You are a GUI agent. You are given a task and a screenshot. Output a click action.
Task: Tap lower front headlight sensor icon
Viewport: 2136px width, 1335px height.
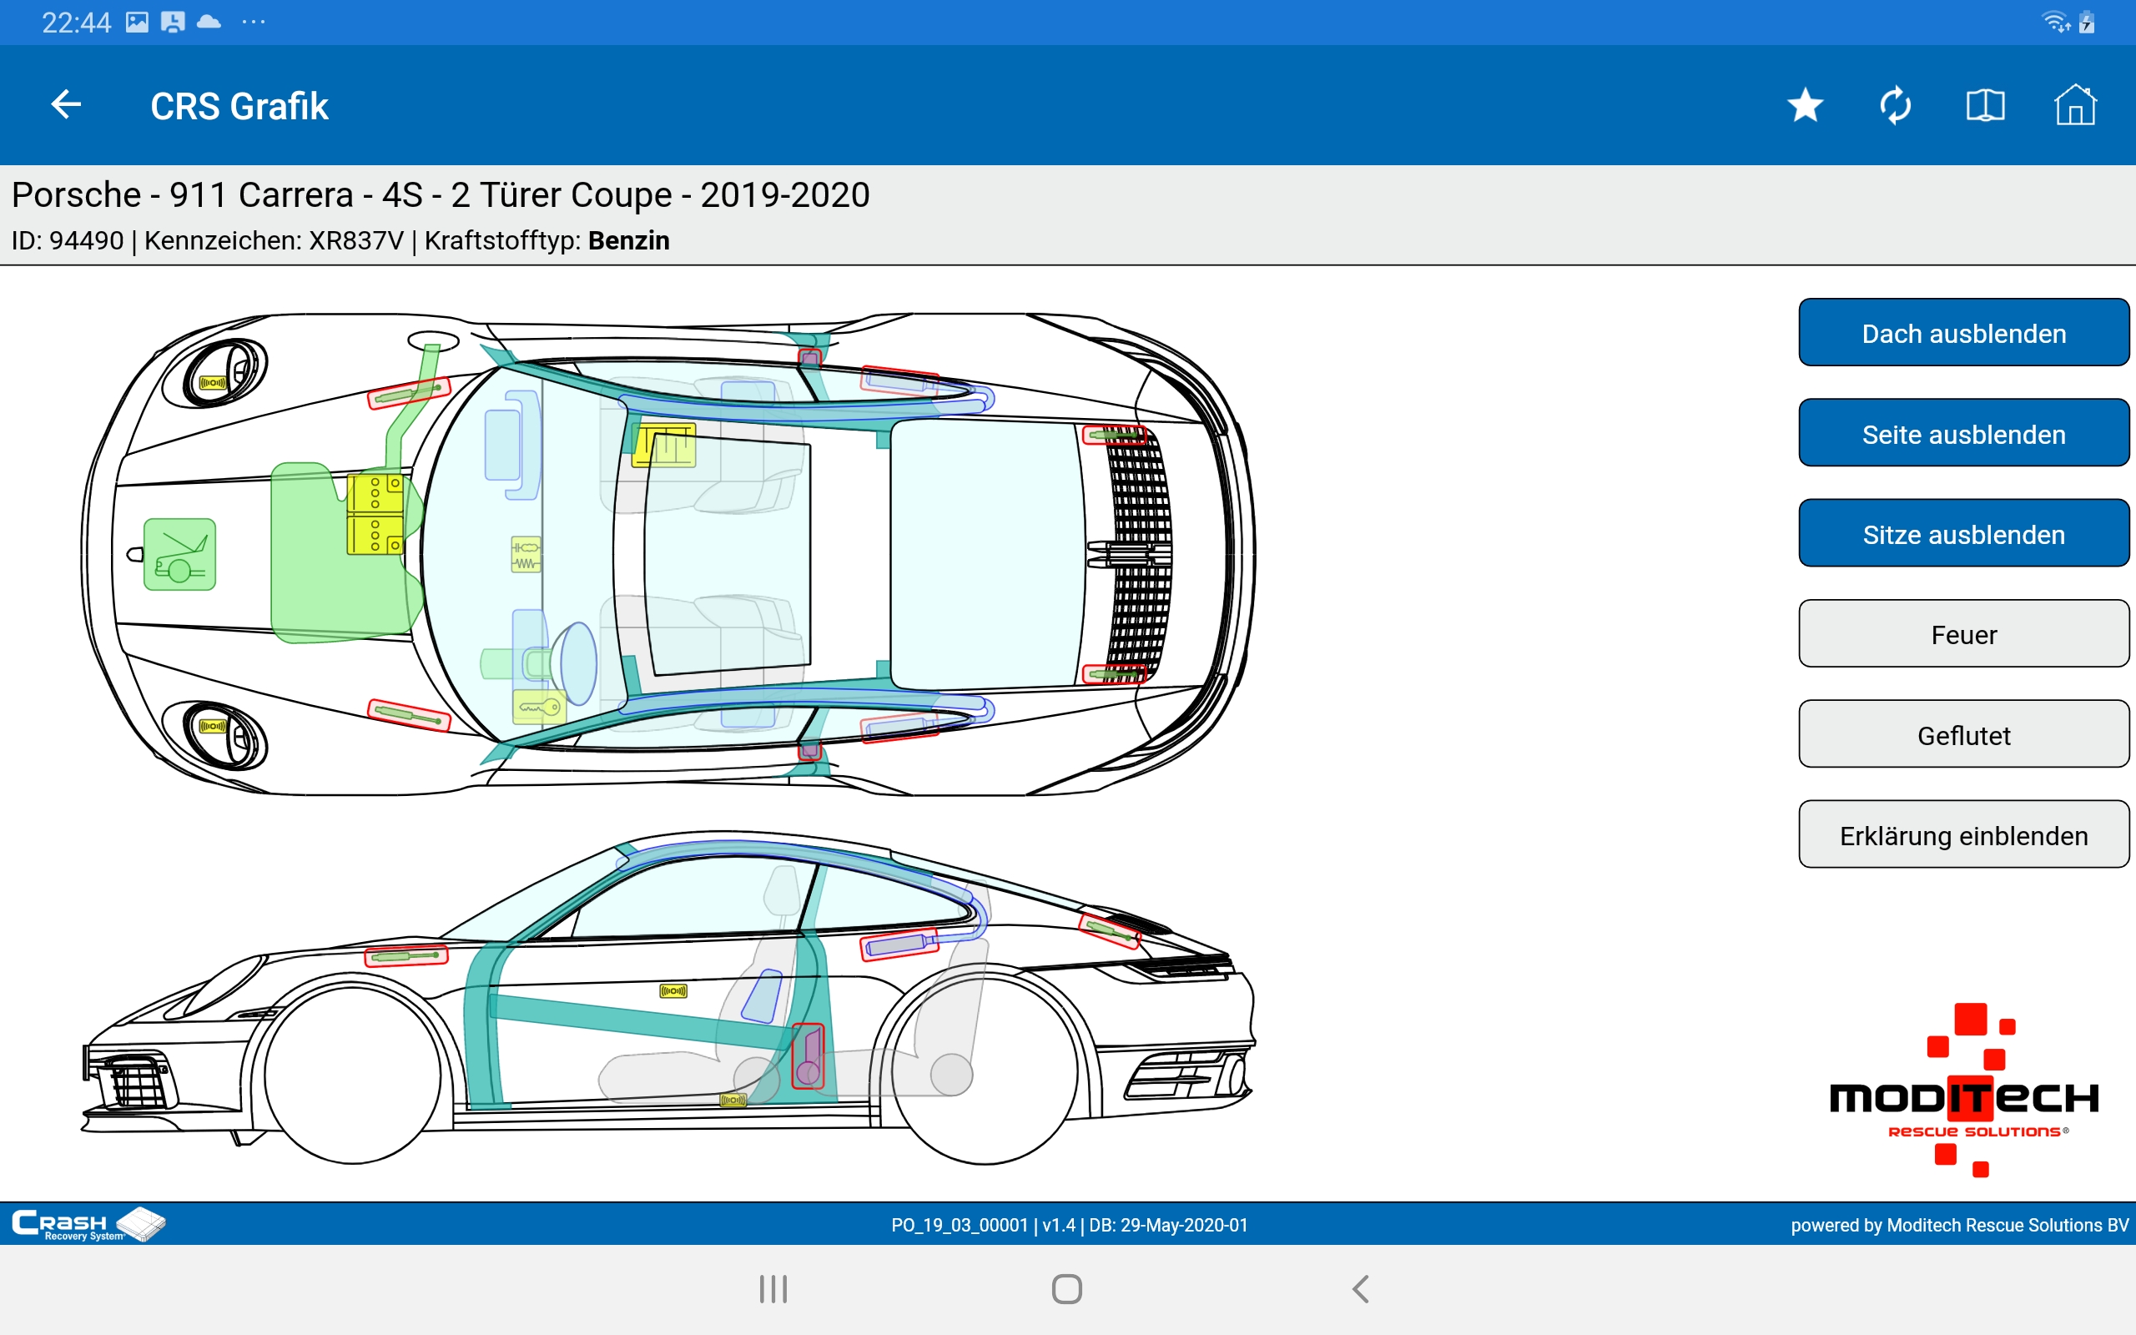[213, 727]
